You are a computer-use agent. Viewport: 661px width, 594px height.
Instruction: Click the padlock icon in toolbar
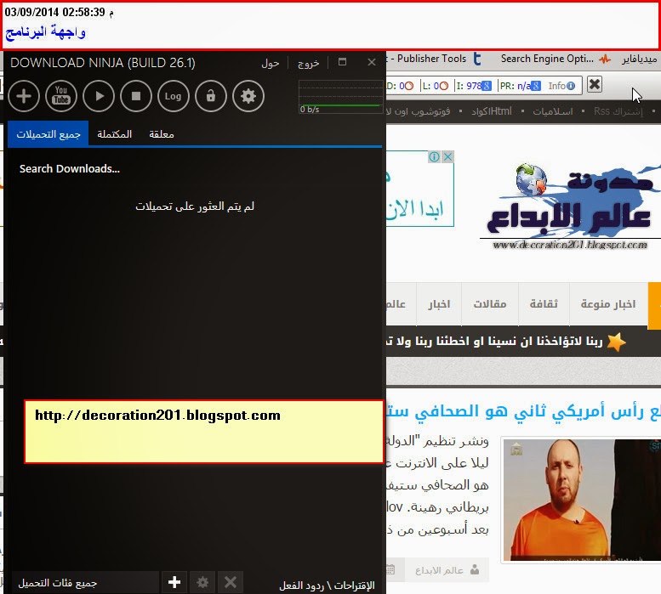tap(211, 96)
